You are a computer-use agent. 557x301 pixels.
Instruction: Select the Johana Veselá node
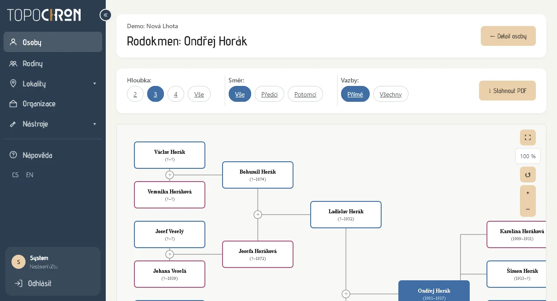coord(170,274)
